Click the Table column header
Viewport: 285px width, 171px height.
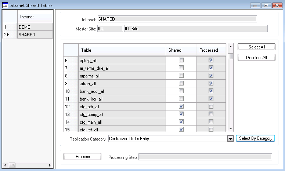point(122,50)
